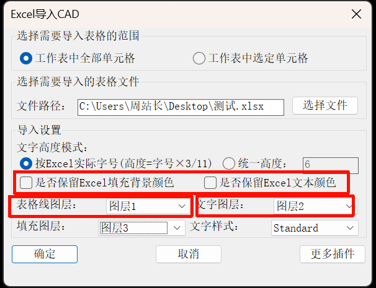Open the 文字样式 Standard dropdown
This screenshot has width=376, height=288.
[x=315, y=228]
